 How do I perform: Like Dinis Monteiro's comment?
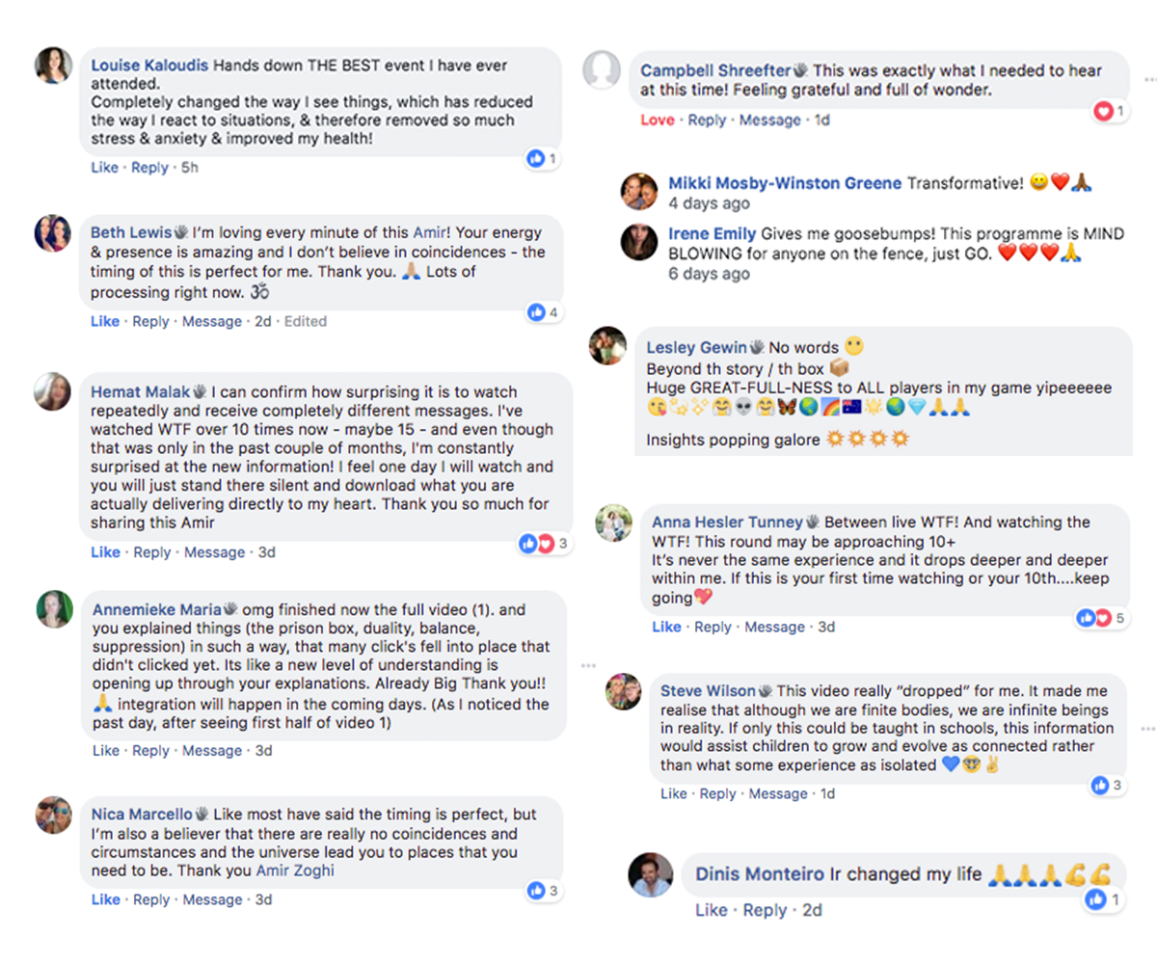tap(712, 910)
